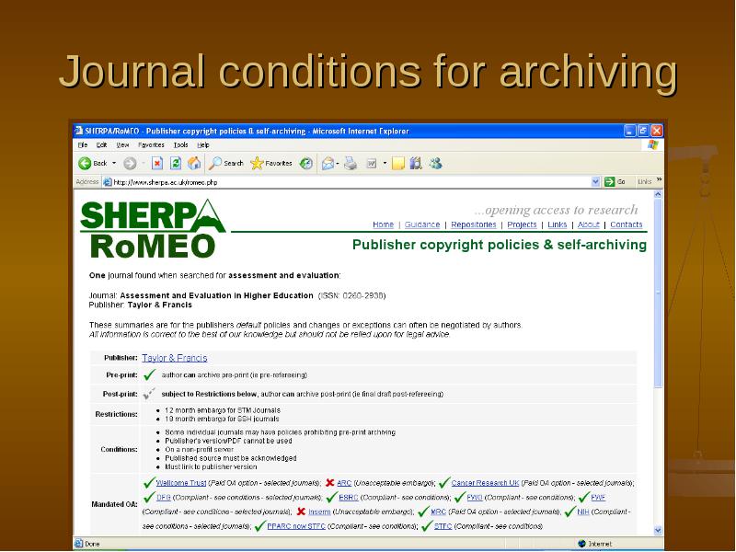The height and width of the screenshot is (552, 736).
Task: Click the Links page navigation link
Action: tap(558, 224)
